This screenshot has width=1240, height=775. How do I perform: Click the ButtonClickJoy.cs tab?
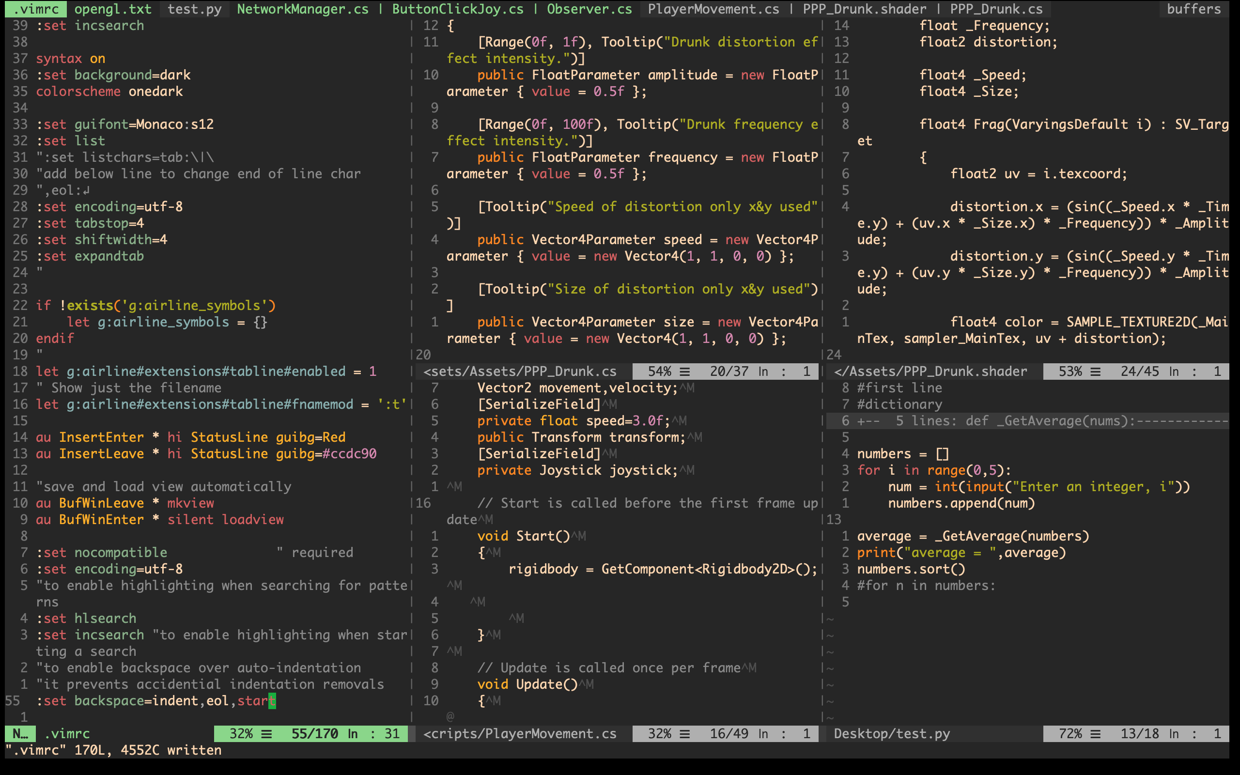(458, 9)
